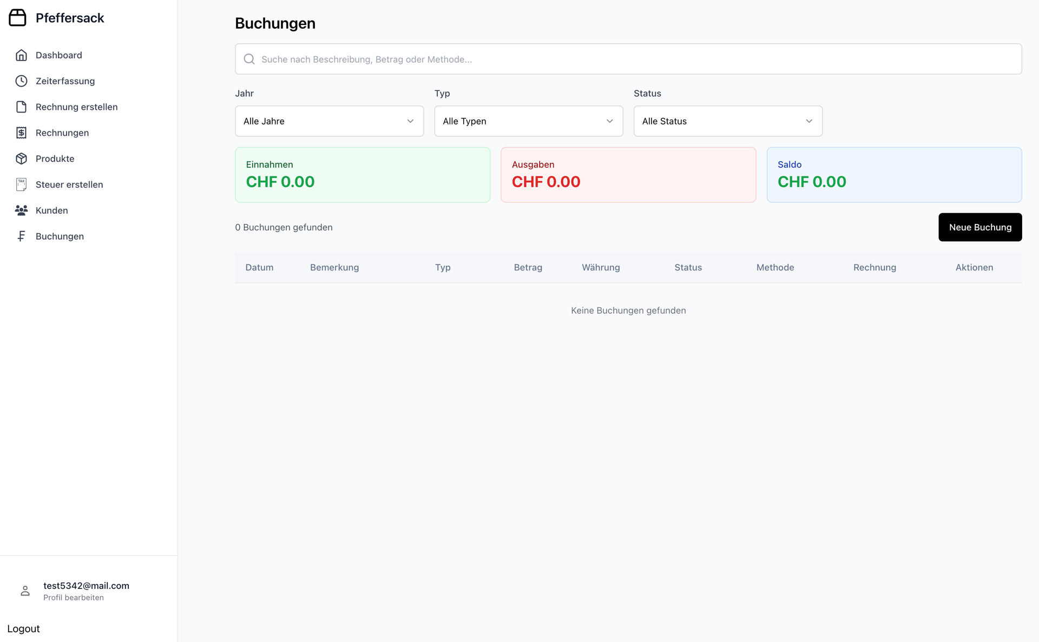The height and width of the screenshot is (642, 1039).
Task: Open the Alle Jahre year dropdown
Action: [x=329, y=121]
